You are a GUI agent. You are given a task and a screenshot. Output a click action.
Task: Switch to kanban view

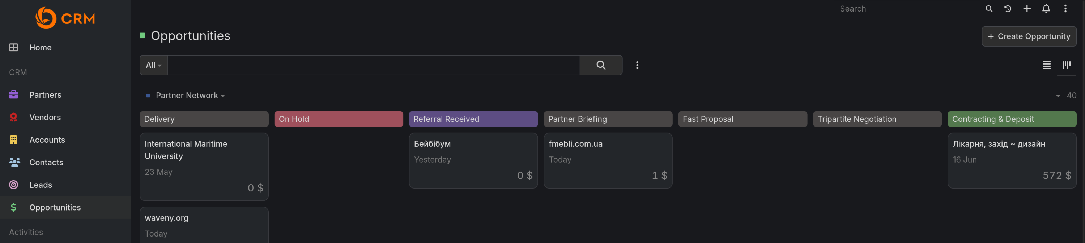click(x=1066, y=65)
